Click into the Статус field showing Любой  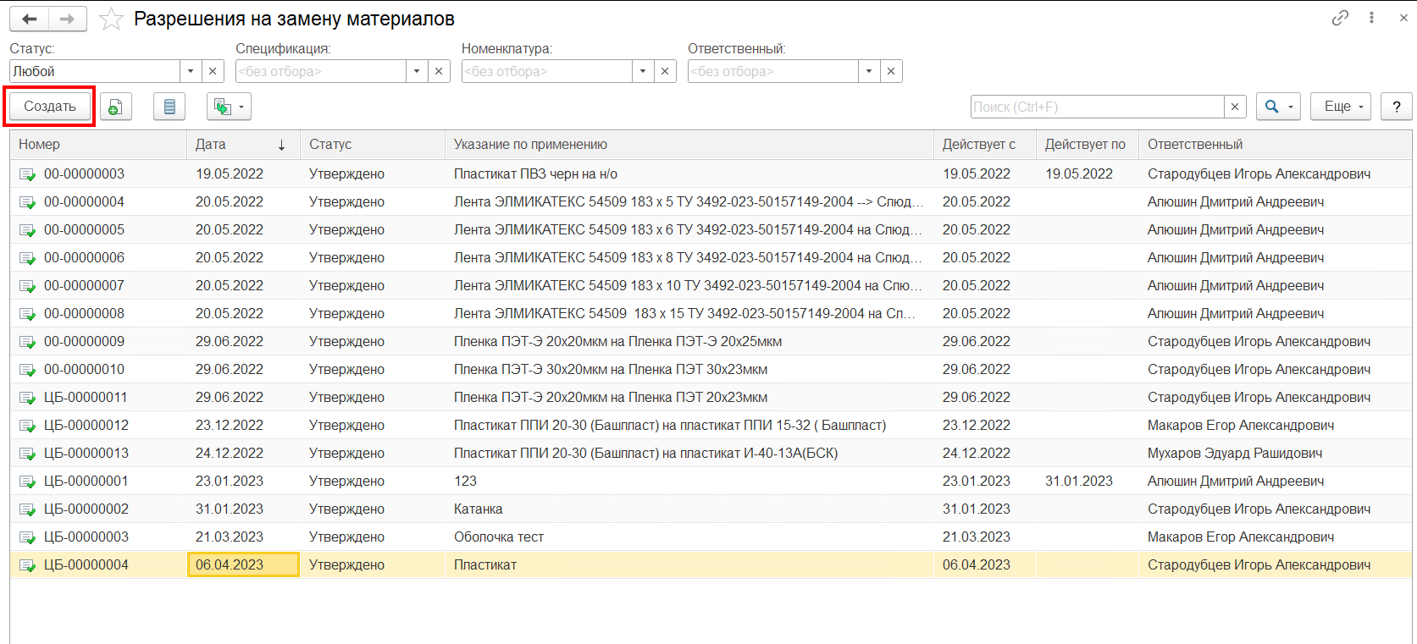95,71
